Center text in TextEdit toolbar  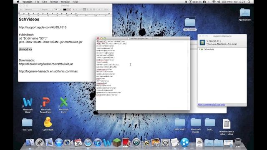point(88,10)
